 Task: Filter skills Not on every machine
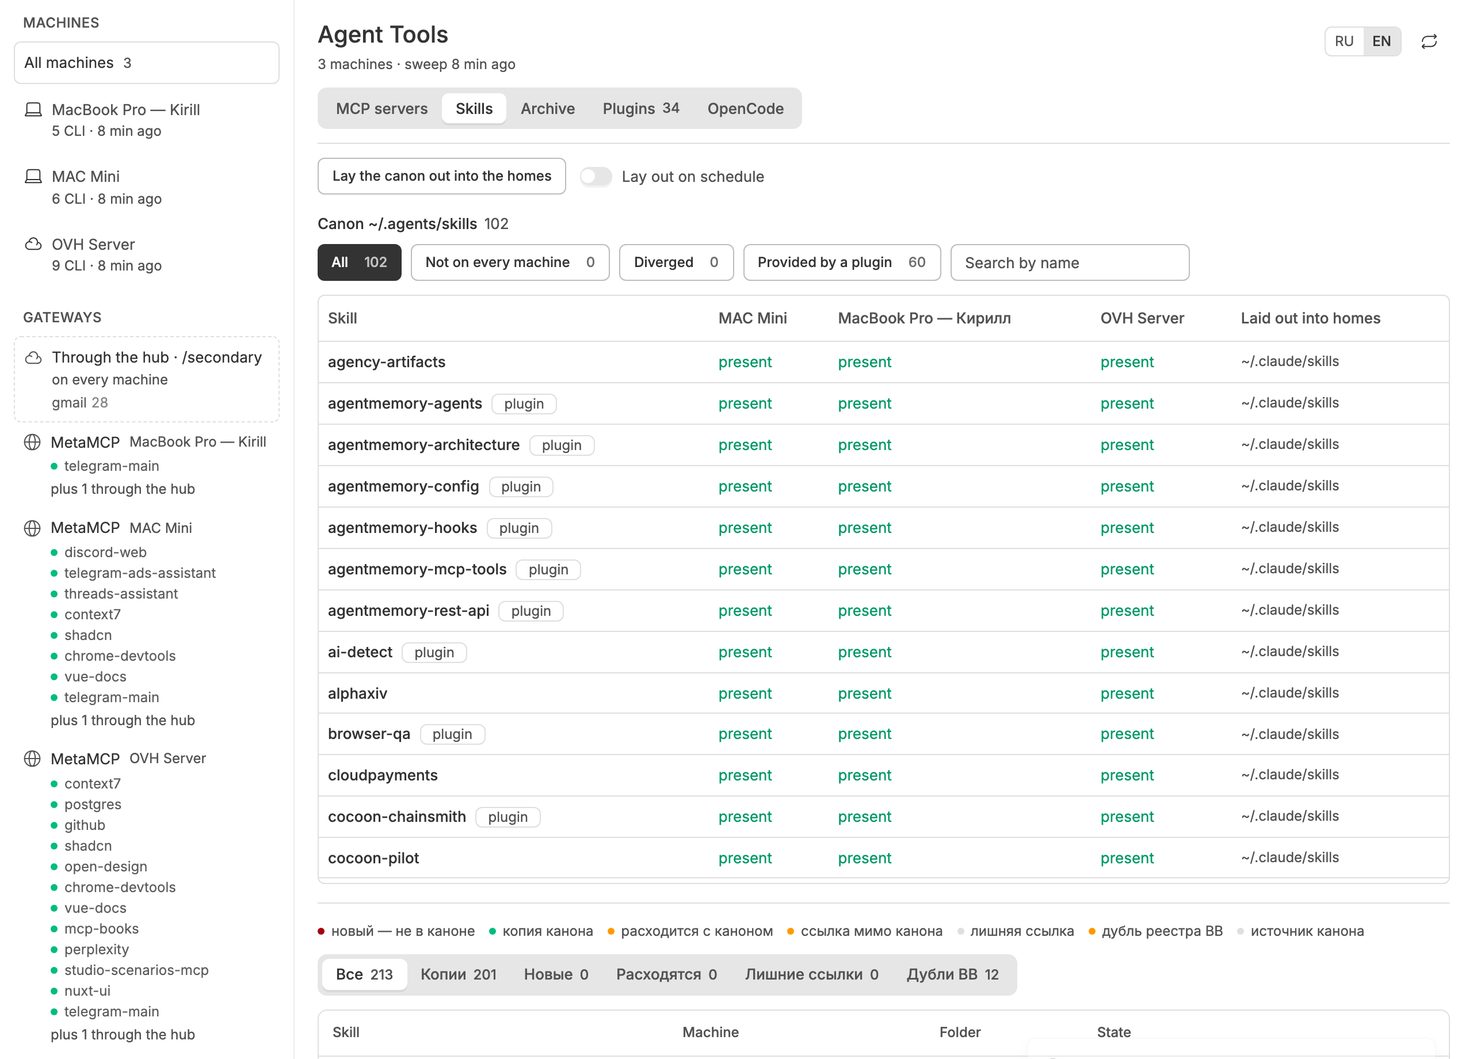(x=510, y=262)
